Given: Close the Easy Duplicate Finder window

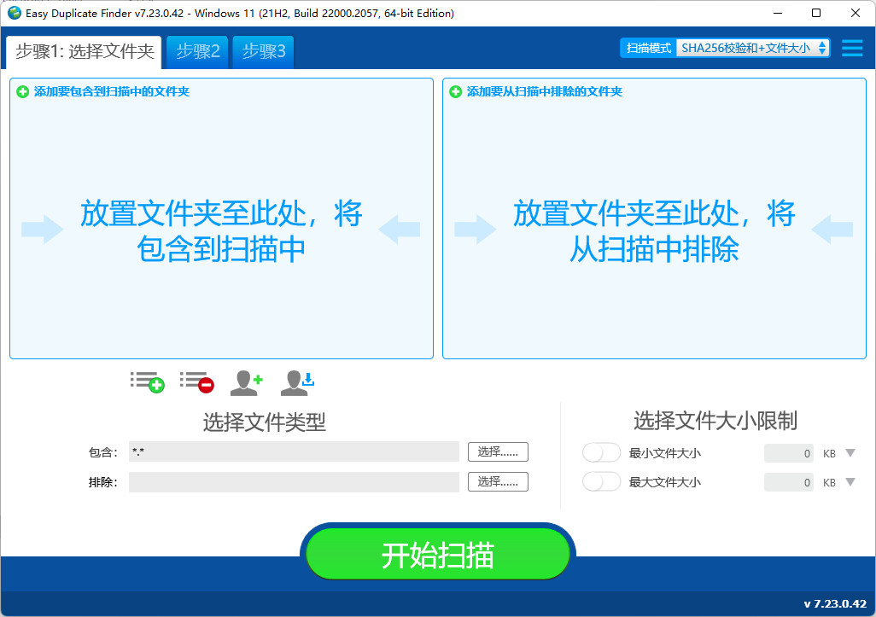Looking at the screenshot, I should (x=856, y=13).
